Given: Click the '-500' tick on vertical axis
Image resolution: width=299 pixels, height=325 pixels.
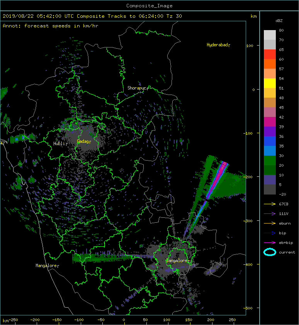Looking at the screenshot, I should tap(248, 308).
